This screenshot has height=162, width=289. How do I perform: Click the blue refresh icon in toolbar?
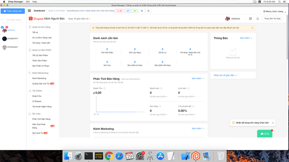[x=128, y=11]
